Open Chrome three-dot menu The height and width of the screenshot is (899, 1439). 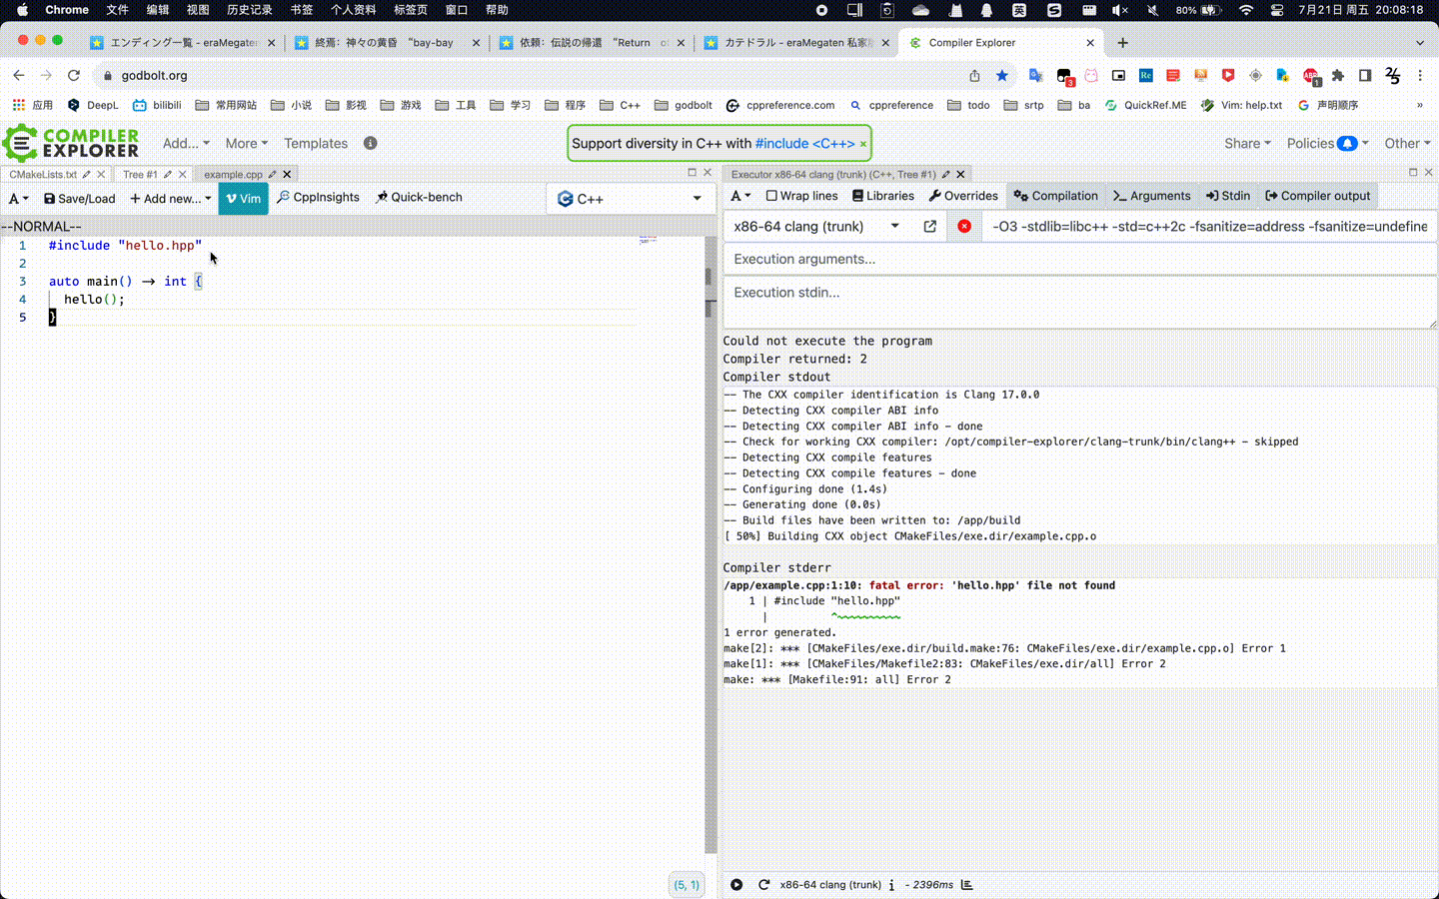click(1420, 75)
